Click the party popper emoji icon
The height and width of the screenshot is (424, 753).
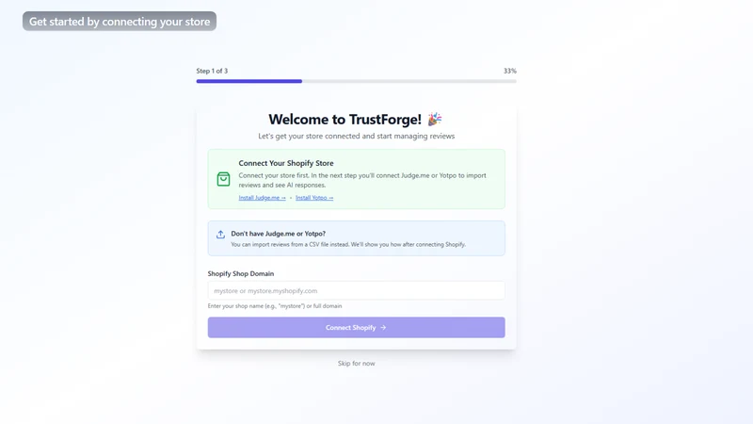click(435, 119)
